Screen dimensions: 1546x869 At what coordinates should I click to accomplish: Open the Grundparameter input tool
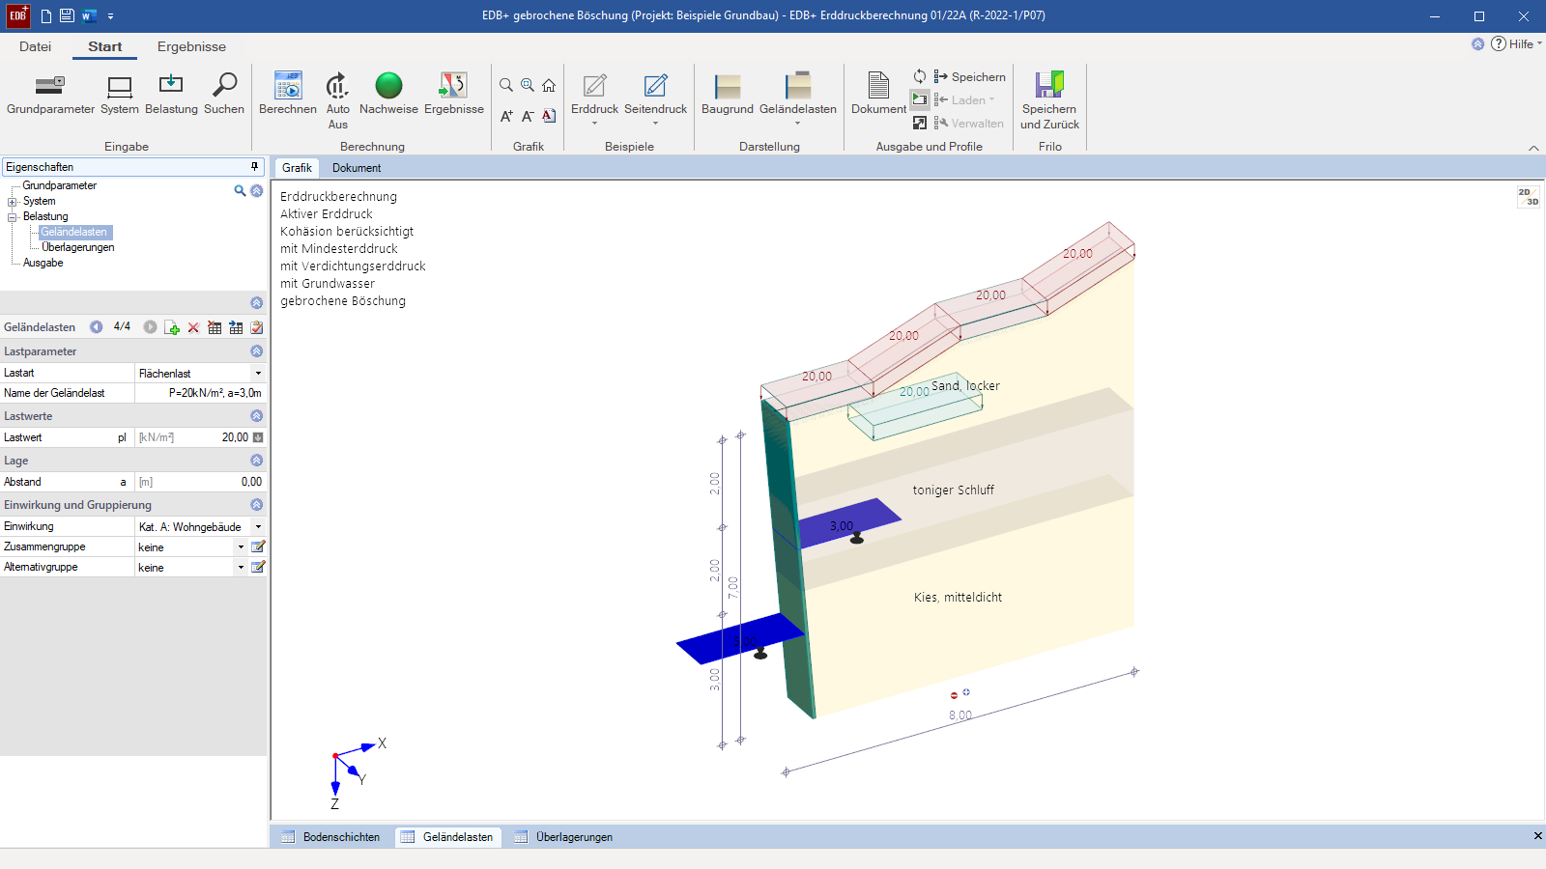click(50, 95)
